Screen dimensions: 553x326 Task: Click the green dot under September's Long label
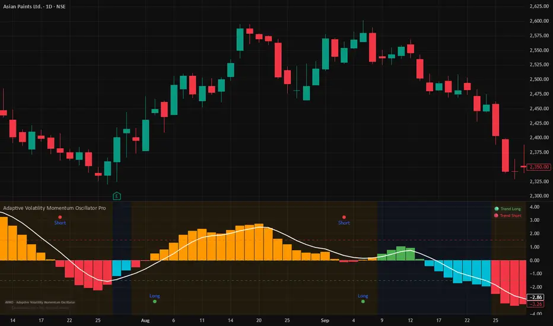point(363,301)
